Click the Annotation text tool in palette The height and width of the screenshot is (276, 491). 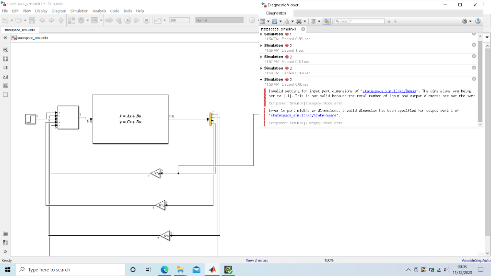point(5,77)
